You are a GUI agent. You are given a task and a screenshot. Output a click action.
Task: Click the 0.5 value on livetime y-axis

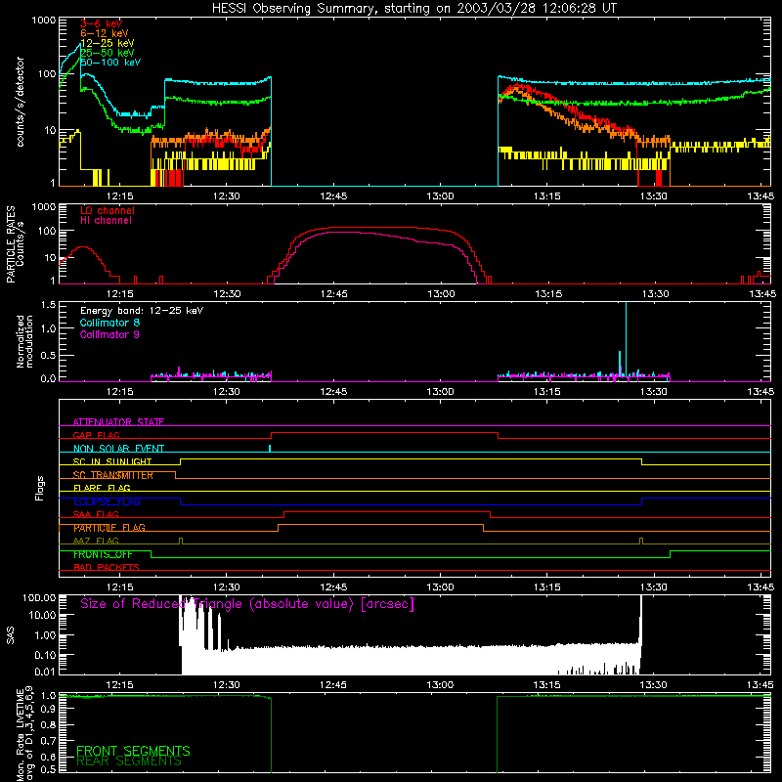(x=48, y=769)
